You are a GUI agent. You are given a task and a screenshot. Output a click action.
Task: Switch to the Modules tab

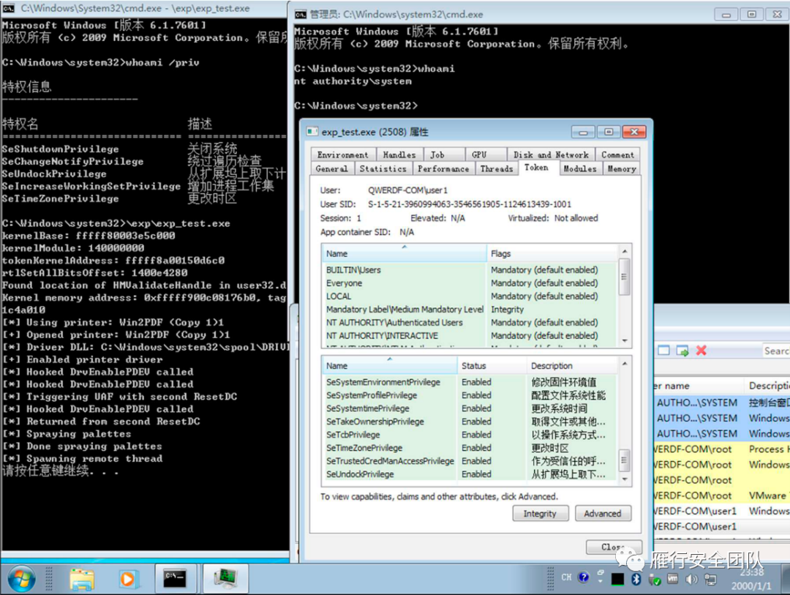point(580,169)
